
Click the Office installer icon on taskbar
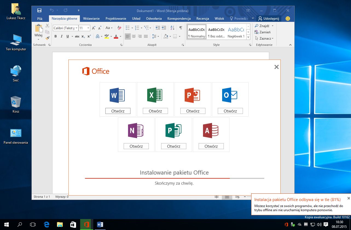(x=87, y=225)
